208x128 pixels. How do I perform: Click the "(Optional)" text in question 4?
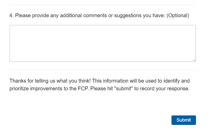(178, 16)
